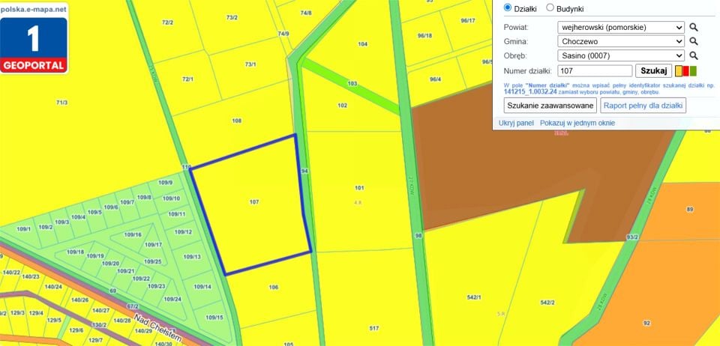This screenshot has width=720, height=346.
Task: Click the Geoportal logo at top left
Action: 34,38
